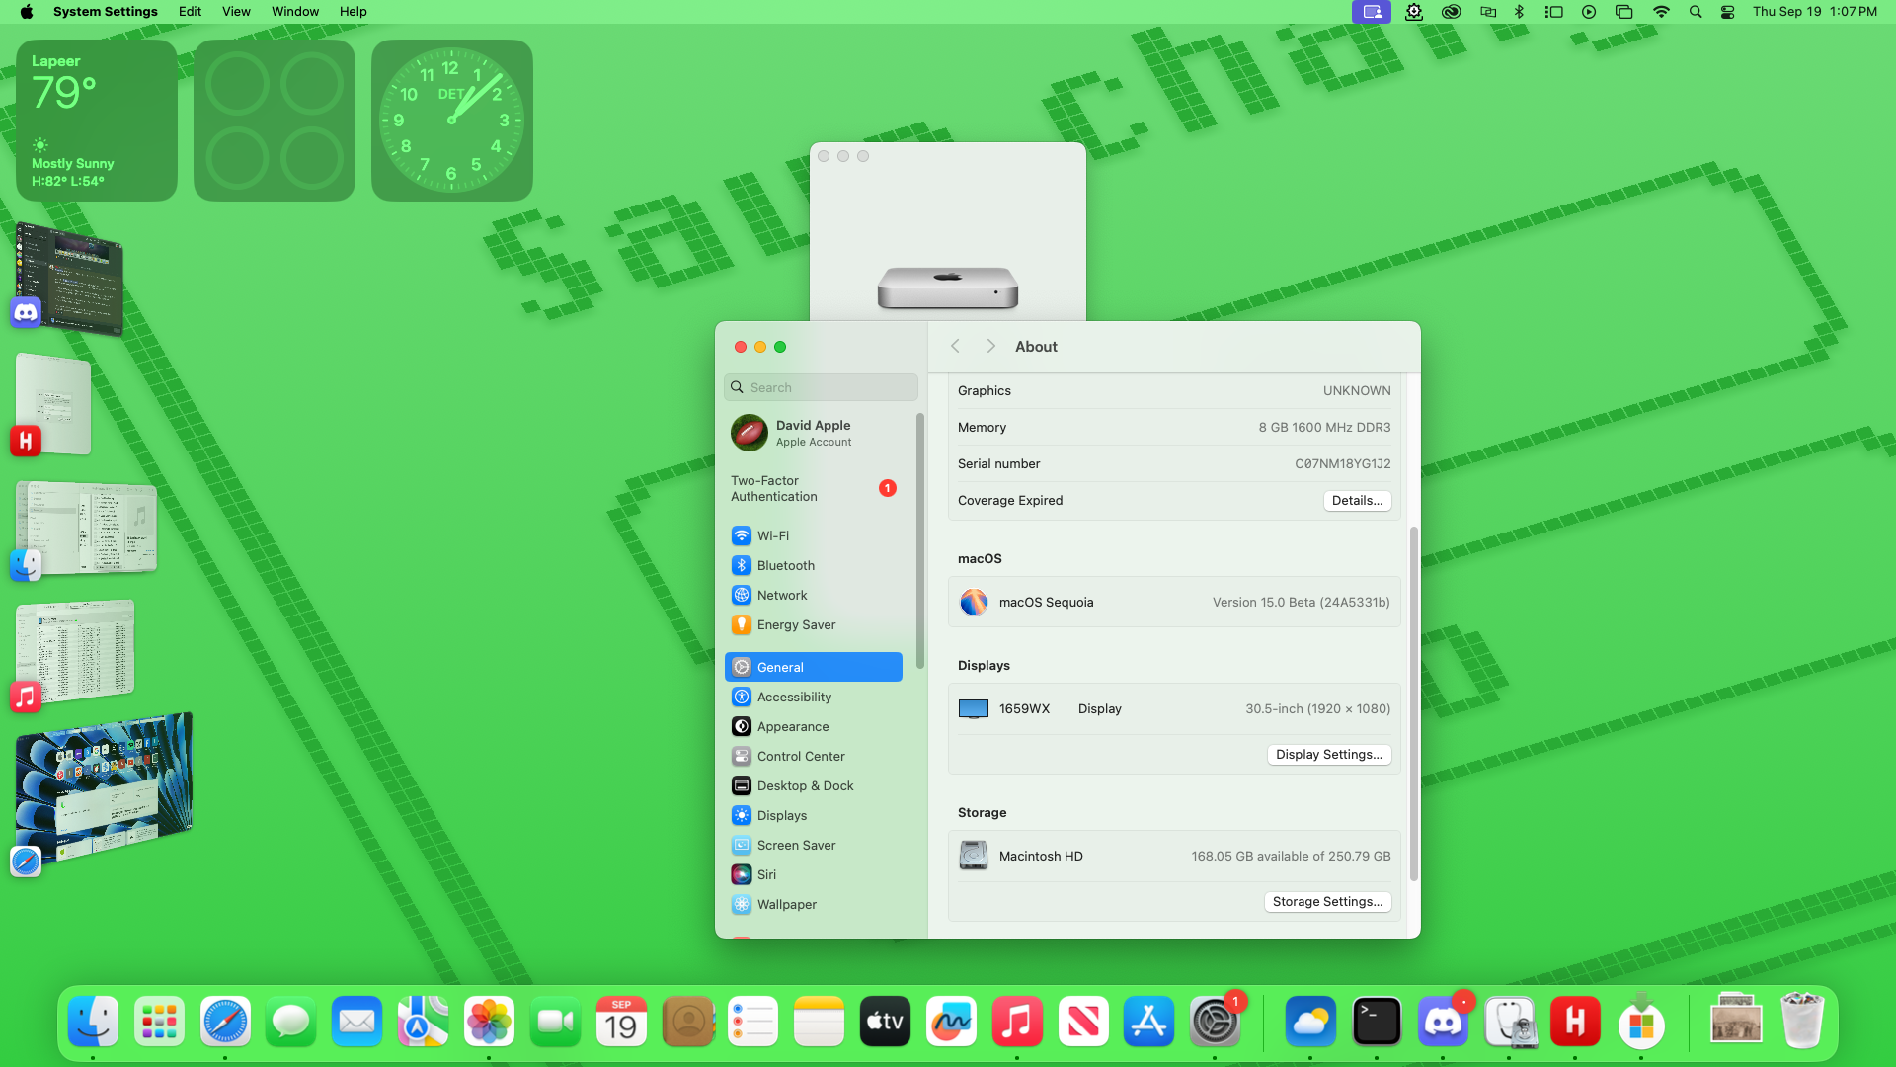Select Control Center in sidebar
This screenshot has width=1896, height=1067.
click(800, 756)
